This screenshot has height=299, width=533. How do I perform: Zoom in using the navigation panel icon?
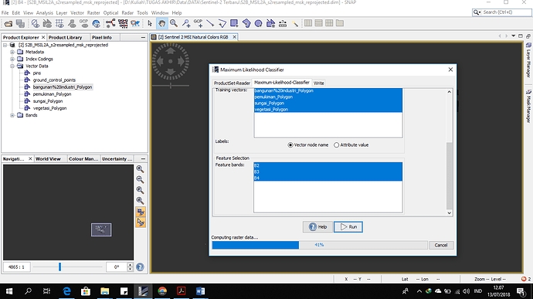point(140,169)
